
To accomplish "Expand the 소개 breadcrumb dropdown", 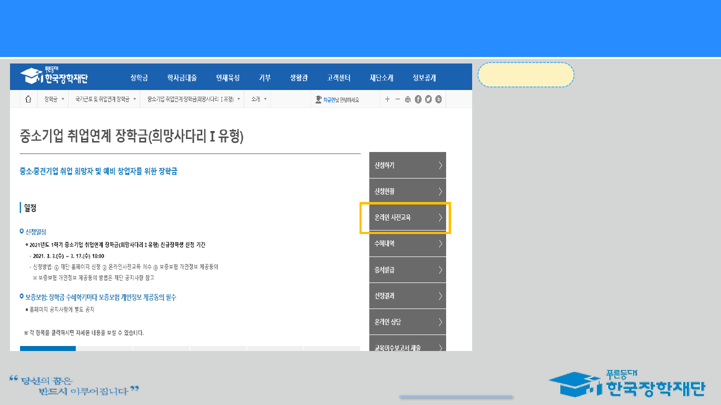I will pyautogui.click(x=259, y=99).
